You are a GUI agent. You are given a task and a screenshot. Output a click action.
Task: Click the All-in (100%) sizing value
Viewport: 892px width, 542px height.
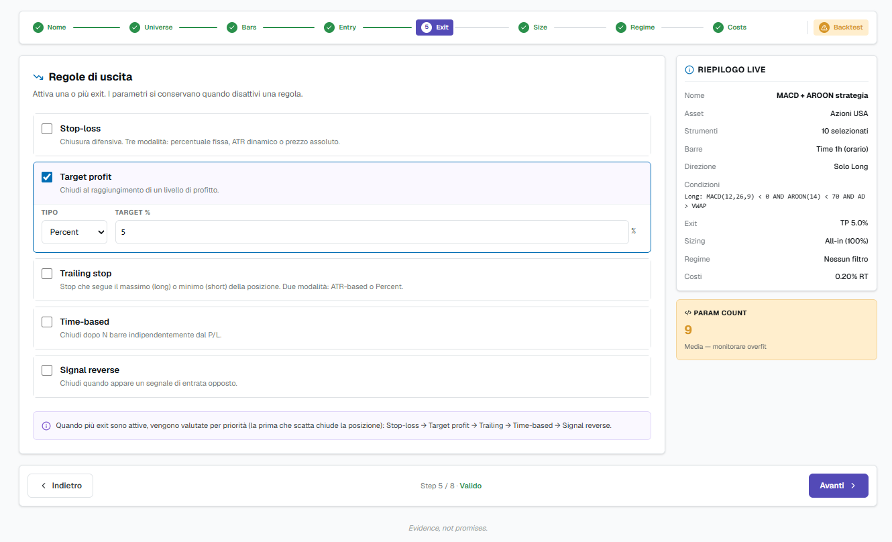click(x=847, y=241)
